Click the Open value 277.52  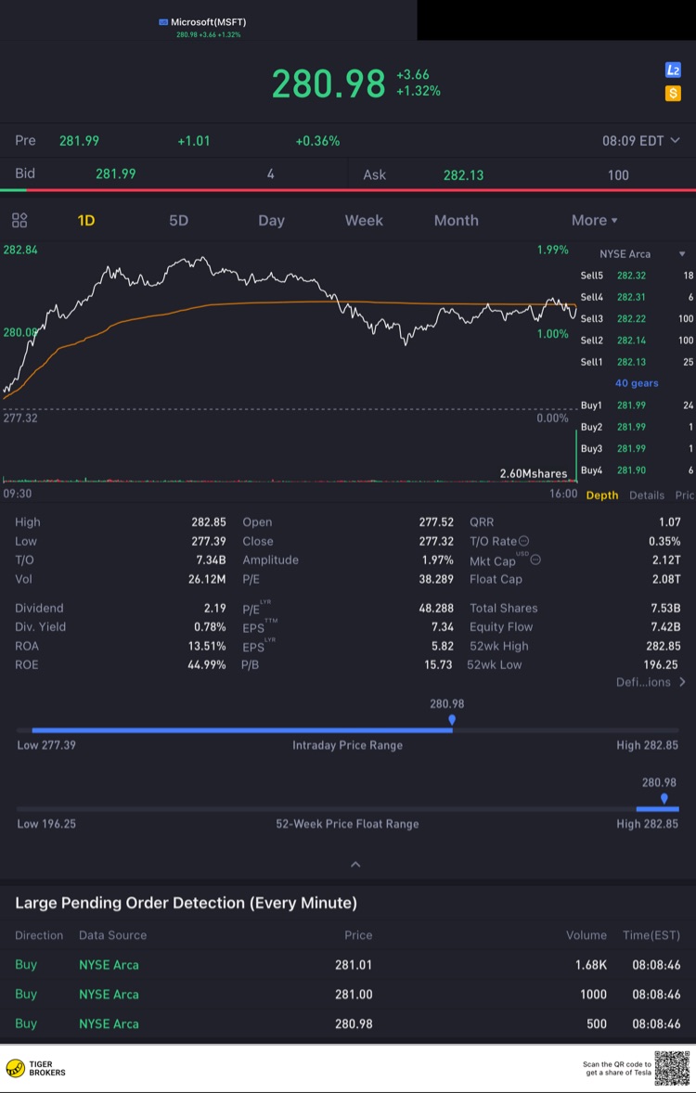point(436,522)
